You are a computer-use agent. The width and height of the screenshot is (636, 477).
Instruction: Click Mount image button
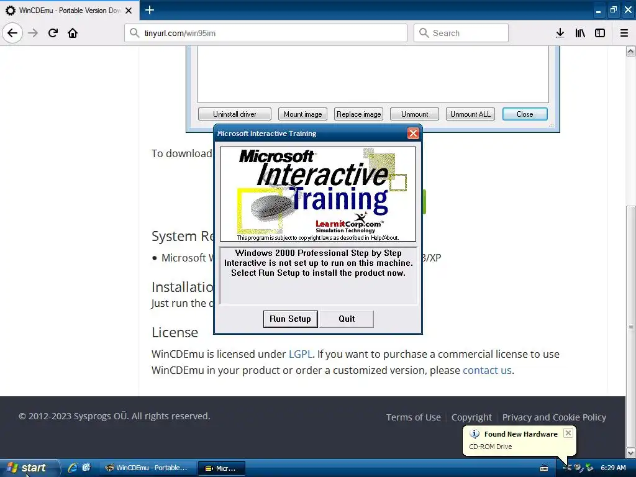pos(302,114)
